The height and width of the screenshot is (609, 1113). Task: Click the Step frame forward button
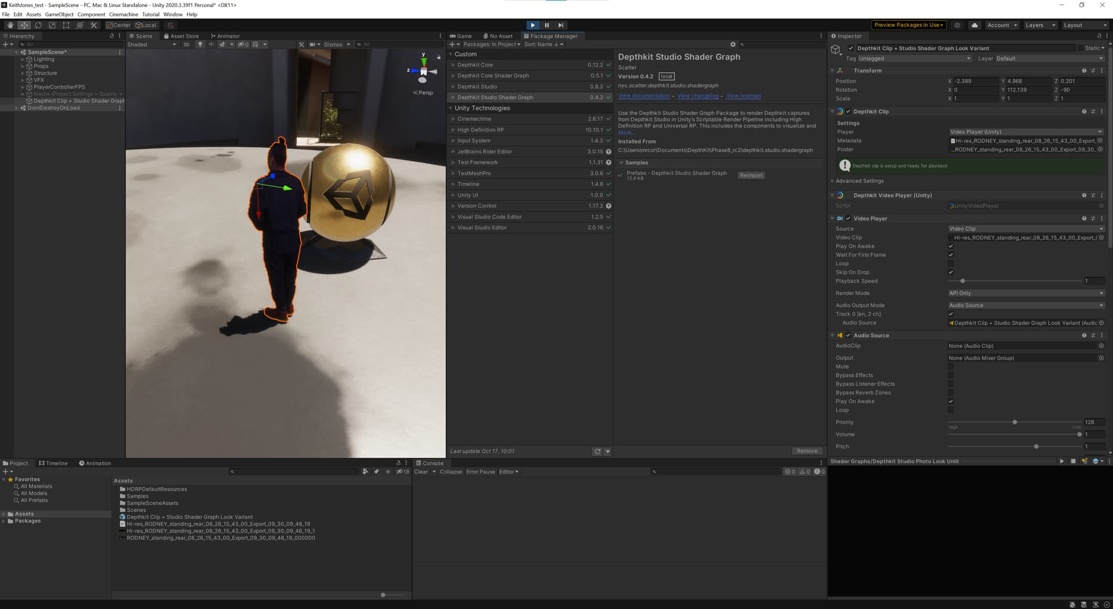(561, 25)
